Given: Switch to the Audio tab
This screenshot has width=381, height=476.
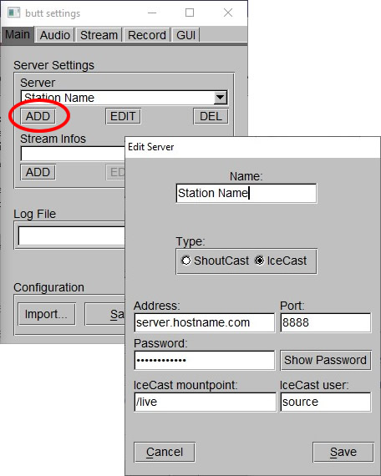Looking at the screenshot, I should pyautogui.click(x=55, y=35).
